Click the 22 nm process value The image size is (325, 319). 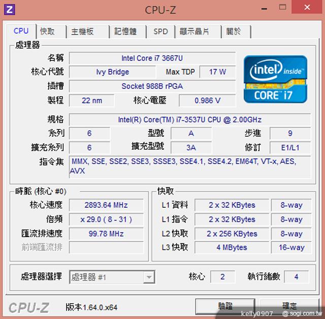coord(91,101)
